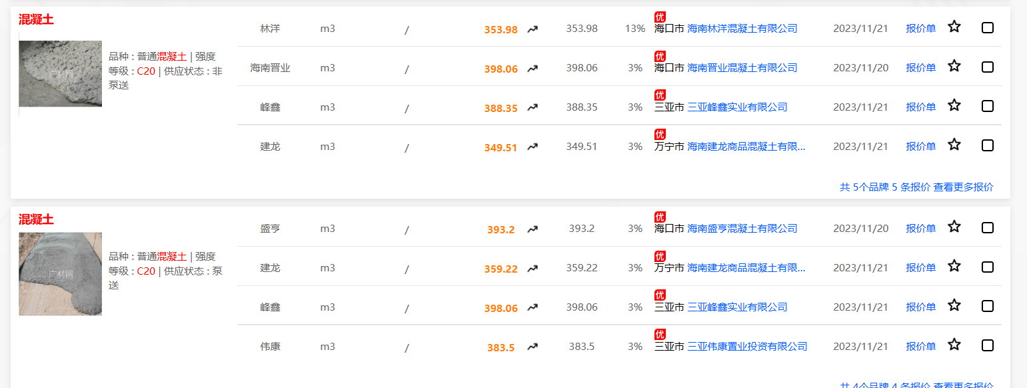
Task: Check the 伟康 383.5 row box
Action: (x=988, y=345)
